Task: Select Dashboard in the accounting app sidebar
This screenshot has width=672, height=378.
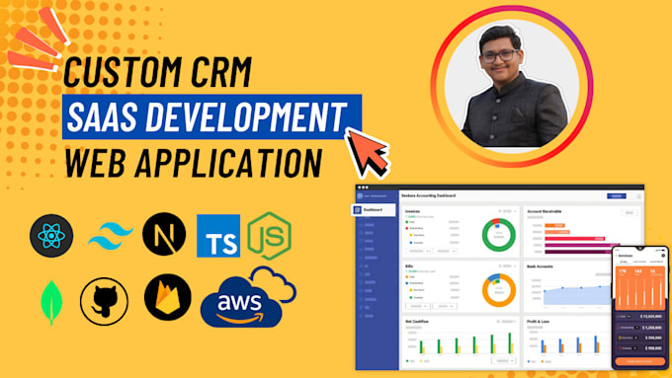Action: [x=374, y=210]
